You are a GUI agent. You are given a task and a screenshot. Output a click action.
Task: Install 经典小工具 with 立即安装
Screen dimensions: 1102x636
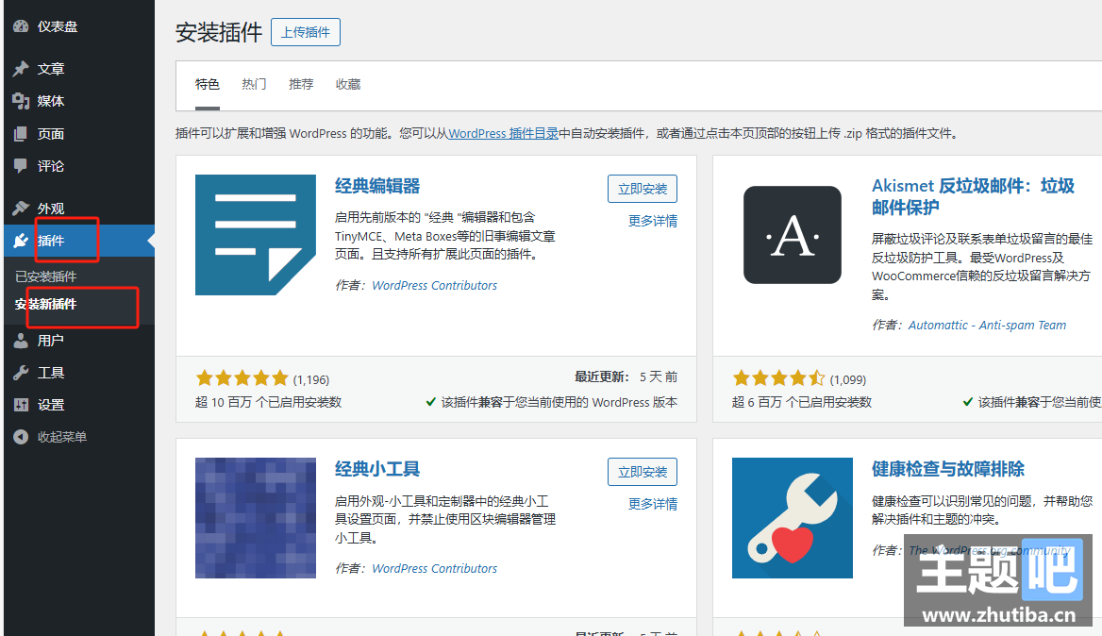tap(643, 472)
